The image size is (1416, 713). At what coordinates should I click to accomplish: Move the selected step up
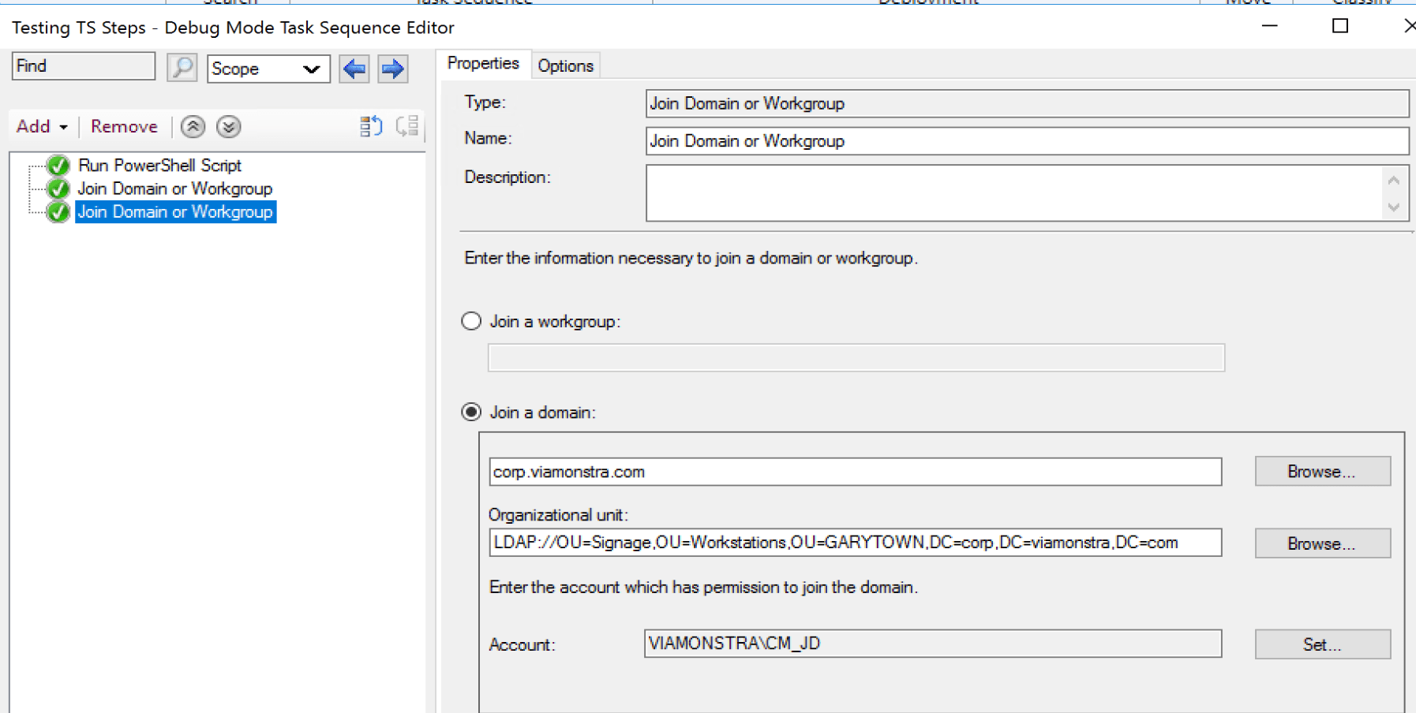(192, 126)
